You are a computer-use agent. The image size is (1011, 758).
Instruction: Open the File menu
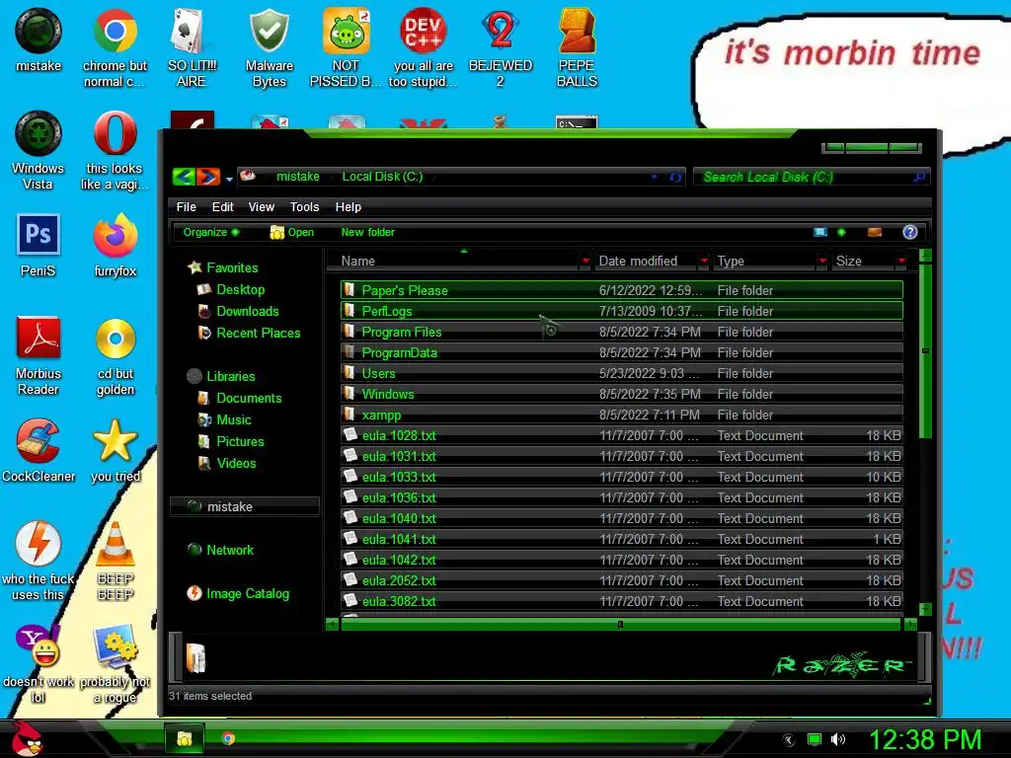[x=186, y=207]
